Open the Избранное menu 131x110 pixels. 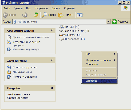coord(41,8)
